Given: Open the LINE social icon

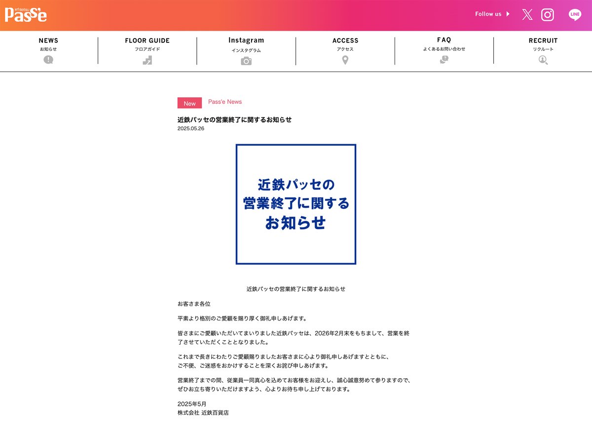Looking at the screenshot, I should (x=575, y=15).
